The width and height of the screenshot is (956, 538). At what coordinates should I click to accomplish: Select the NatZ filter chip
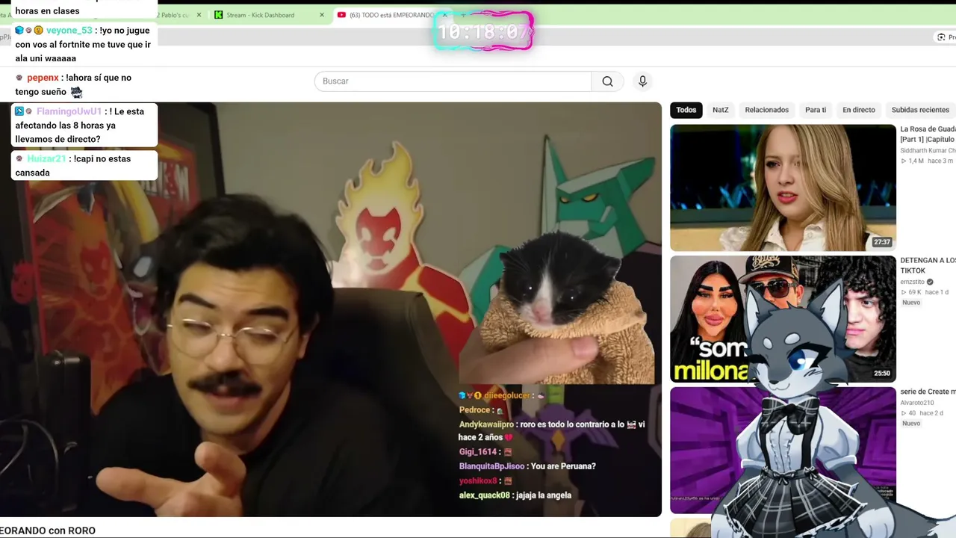pyautogui.click(x=721, y=110)
